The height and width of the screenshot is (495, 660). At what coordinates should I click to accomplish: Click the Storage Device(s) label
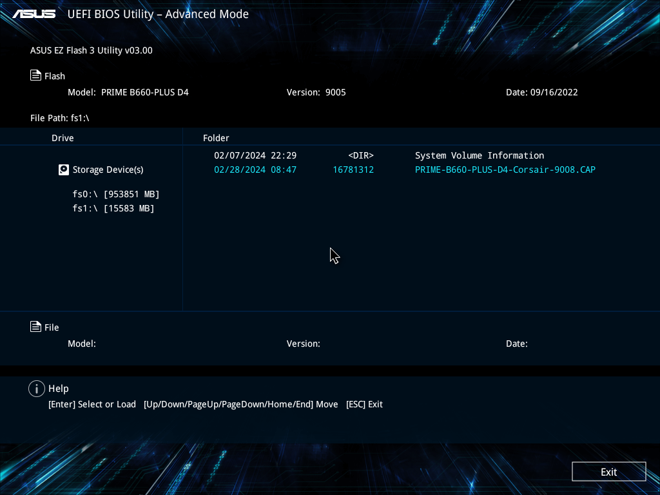pos(108,170)
